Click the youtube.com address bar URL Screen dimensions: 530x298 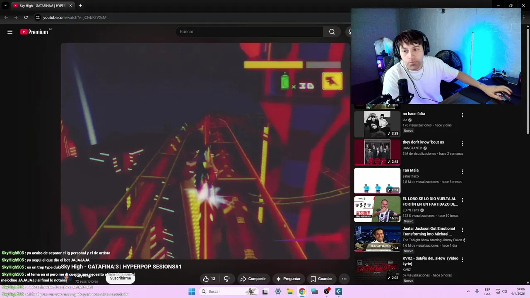click(75, 17)
